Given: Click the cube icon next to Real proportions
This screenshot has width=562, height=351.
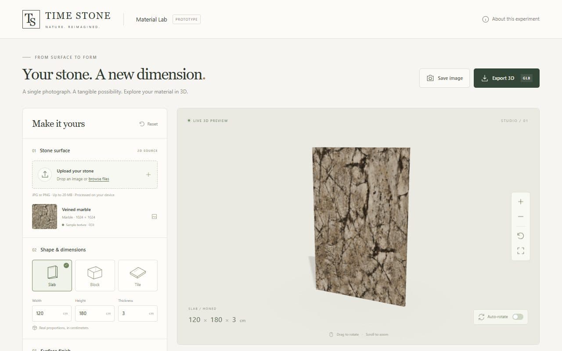Looking at the screenshot, I should coord(35,328).
